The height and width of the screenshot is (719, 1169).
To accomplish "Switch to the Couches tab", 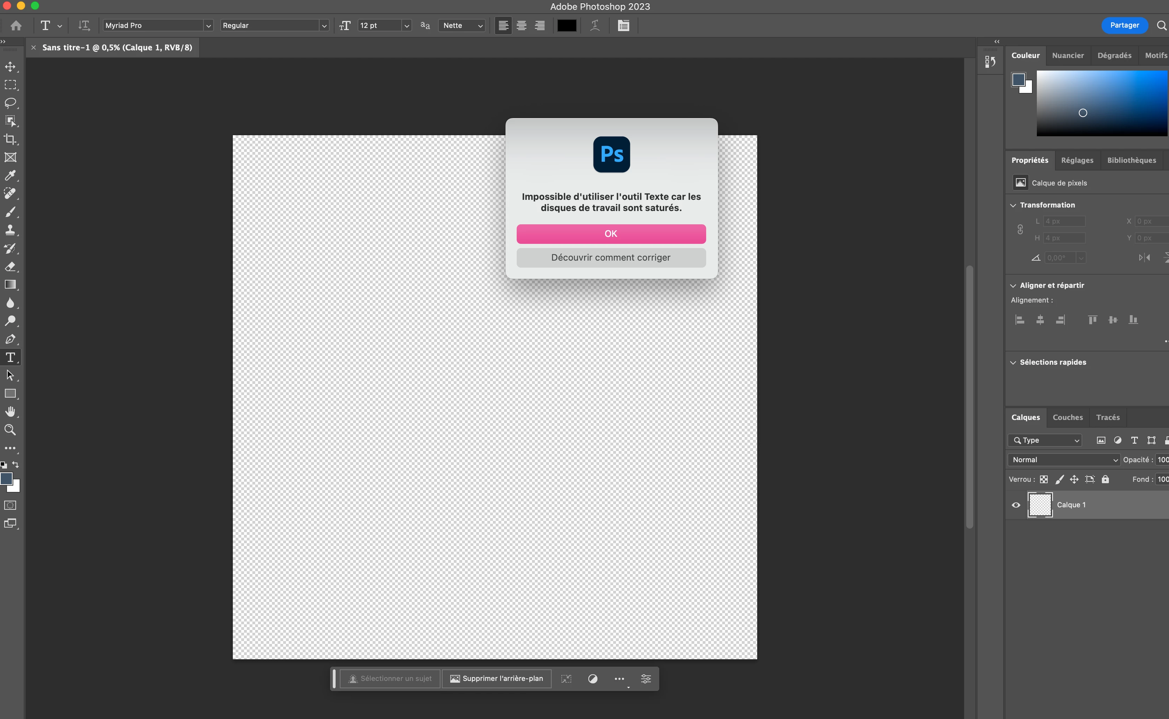I will [1067, 417].
